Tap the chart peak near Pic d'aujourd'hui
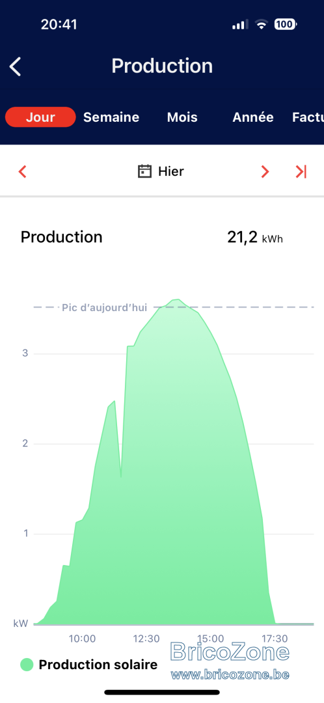This screenshot has height=703, width=324. [x=178, y=299]
